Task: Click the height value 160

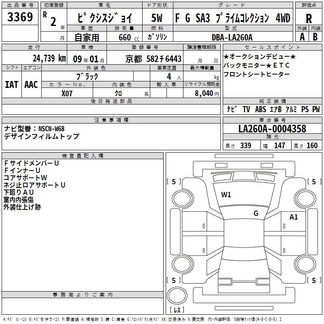Action: click(x=312, y=146)
